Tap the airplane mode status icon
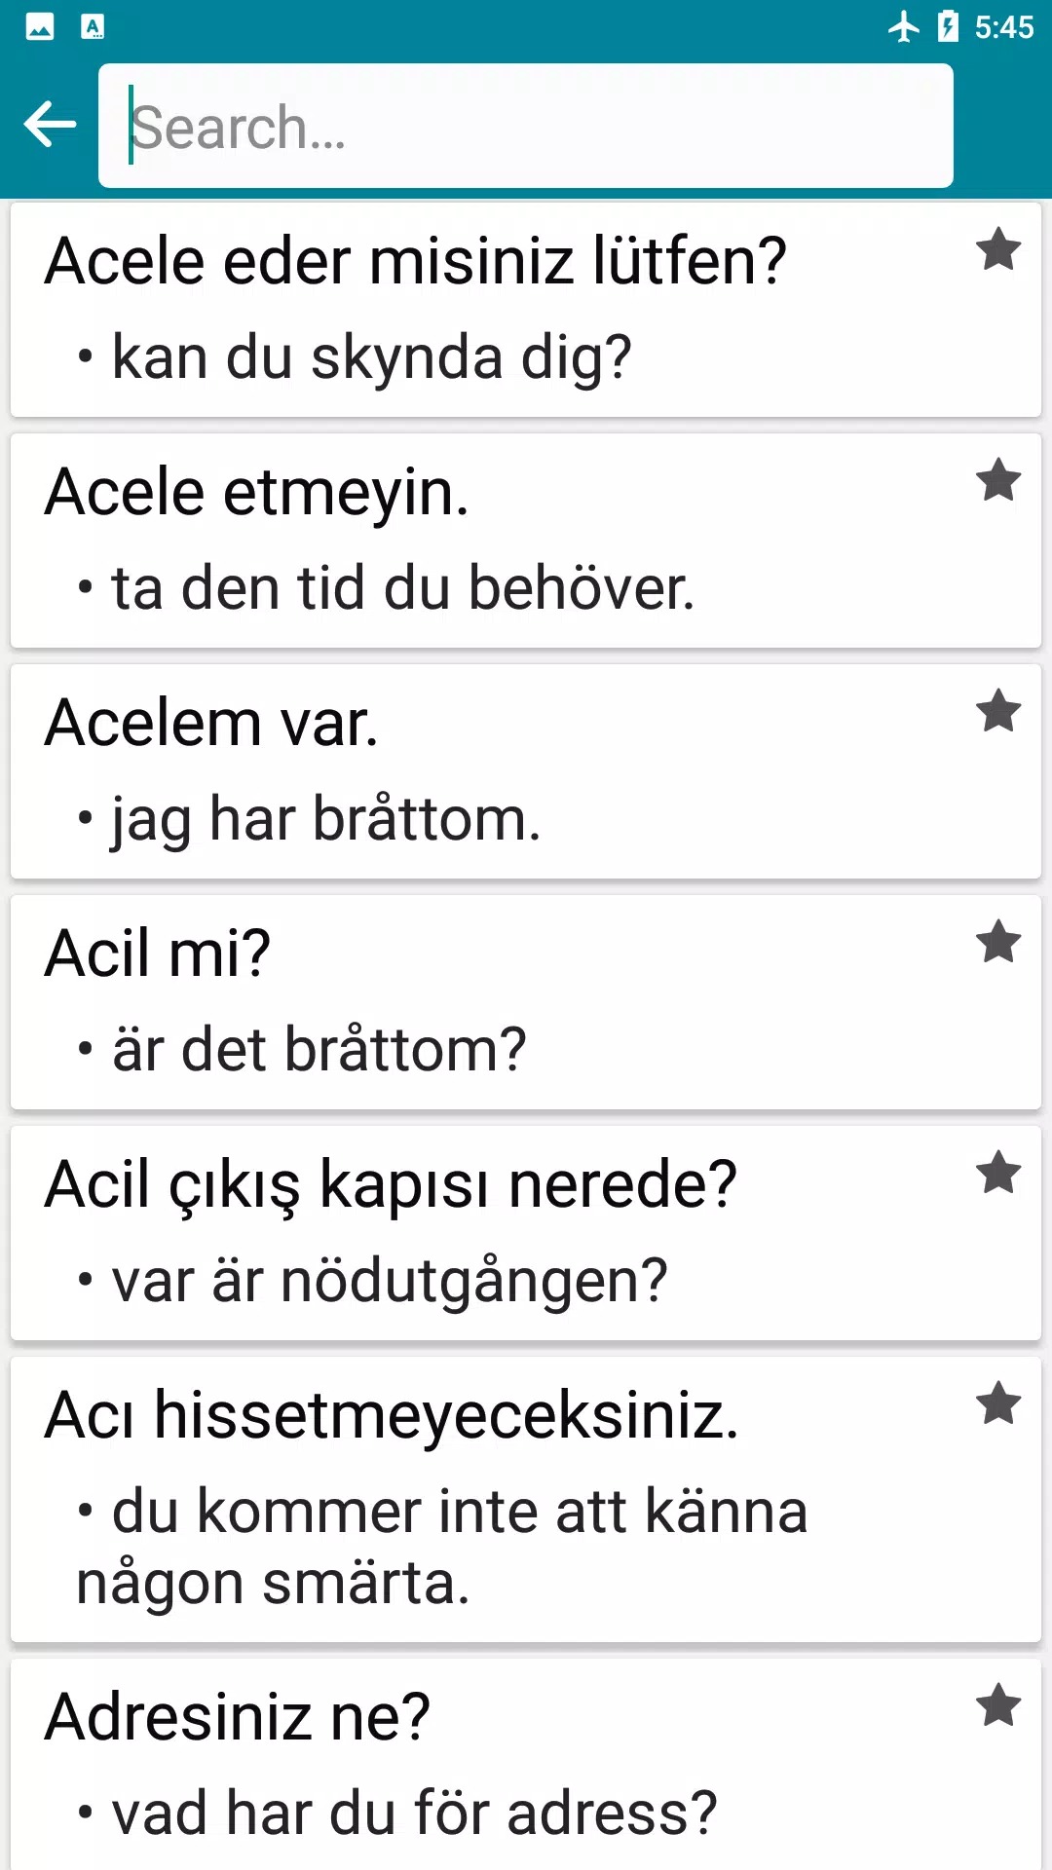 pyautogui.click(x=904, y=26)
